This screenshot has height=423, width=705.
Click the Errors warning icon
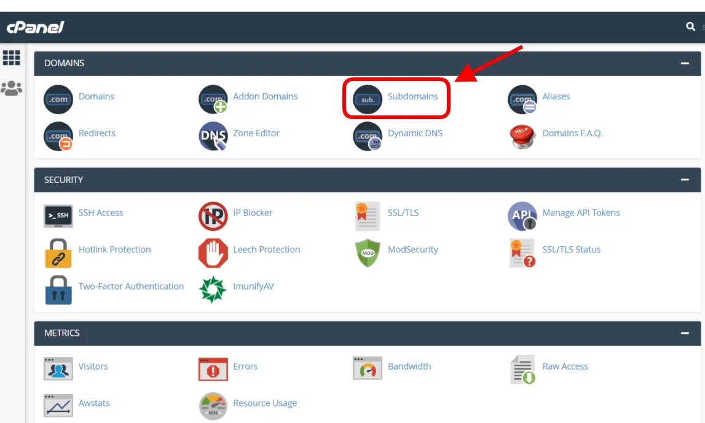pyautogui.click(x=213, y=368)
